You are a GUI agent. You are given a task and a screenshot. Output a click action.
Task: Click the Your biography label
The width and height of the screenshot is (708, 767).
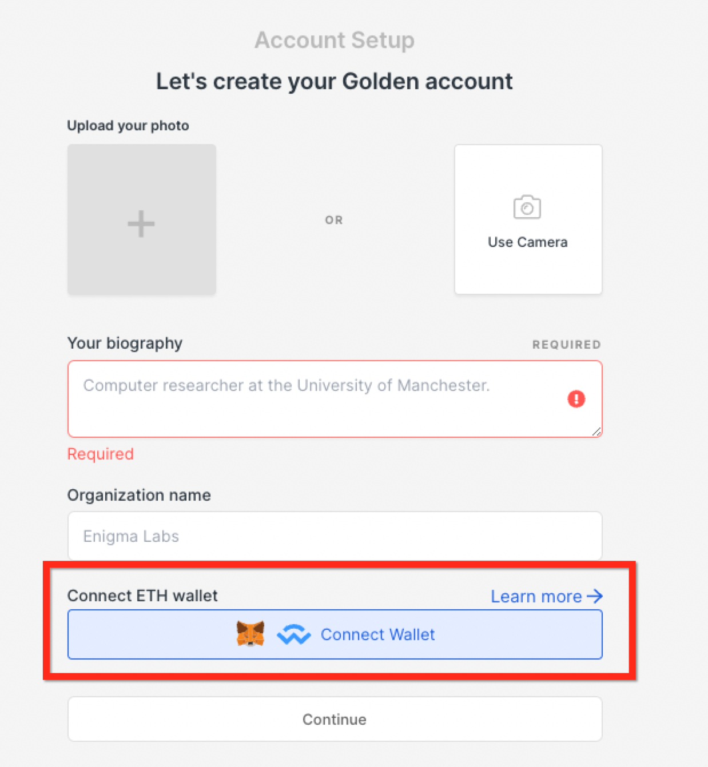click(x=125, y=343)
